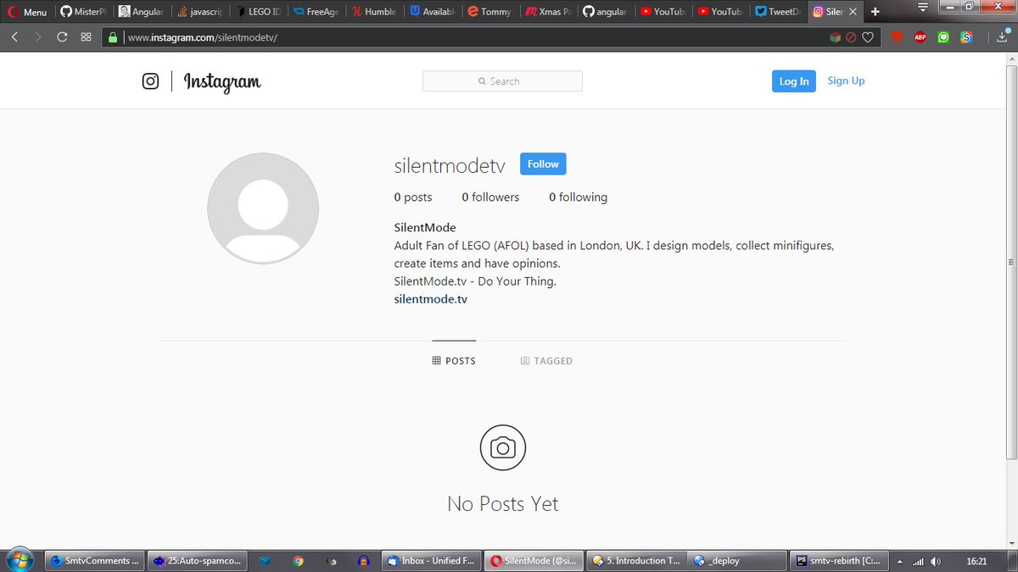Open the Adblock Plus extension icon
Image resolution: width=1018 pixels, height=572 pixels.
pos(920,37)
